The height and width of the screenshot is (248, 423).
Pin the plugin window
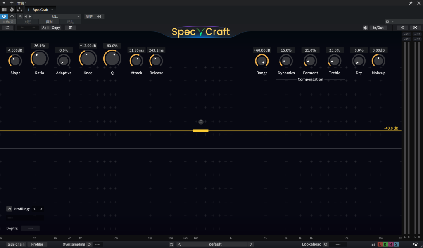pyautogui.click(x=411, y=3)
